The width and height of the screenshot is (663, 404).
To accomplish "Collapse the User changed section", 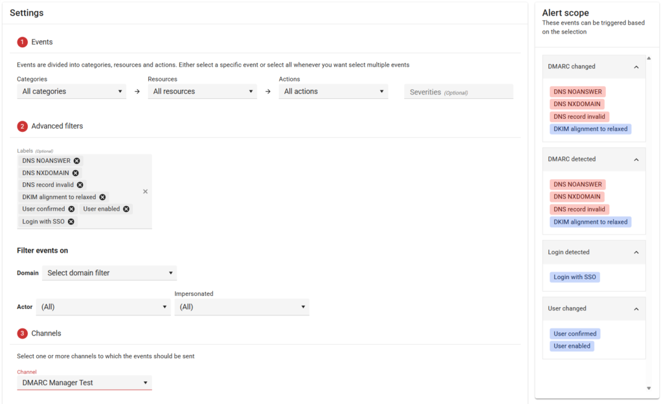I will point(636,309).
